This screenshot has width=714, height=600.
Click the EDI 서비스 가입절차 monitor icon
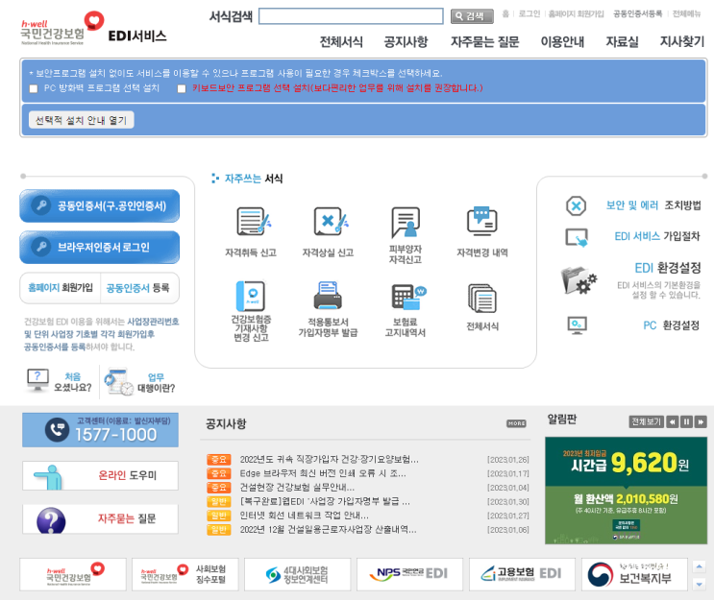click(x=577, y=237)
